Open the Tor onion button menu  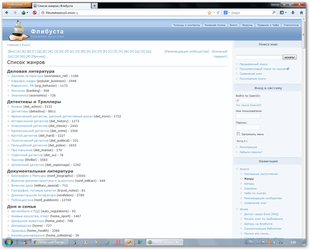click(x=24, y=12)
